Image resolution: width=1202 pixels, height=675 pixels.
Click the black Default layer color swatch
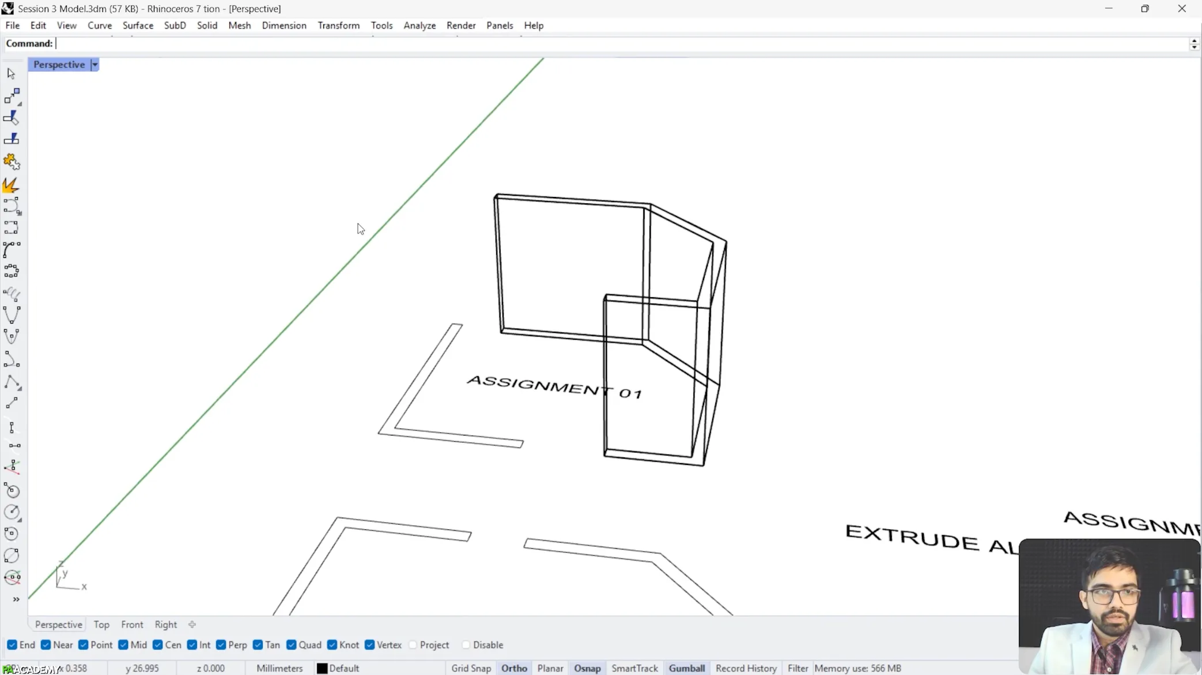point(322,668)
